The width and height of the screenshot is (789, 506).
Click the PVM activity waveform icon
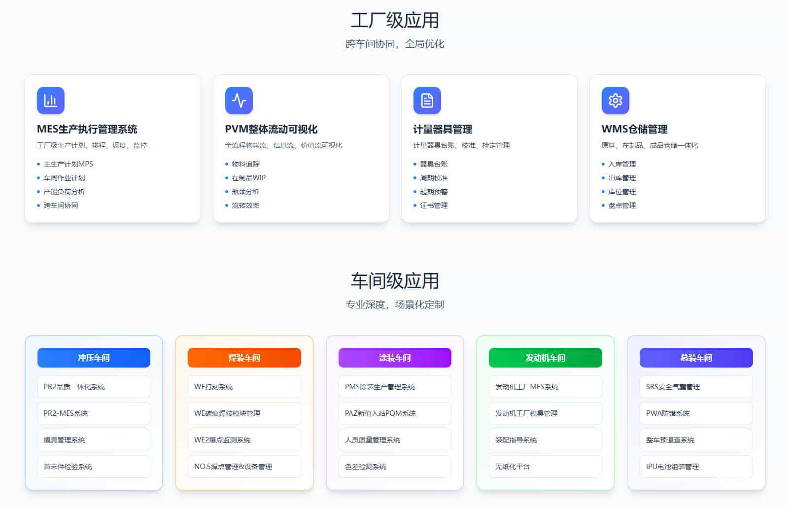(239, 101)
